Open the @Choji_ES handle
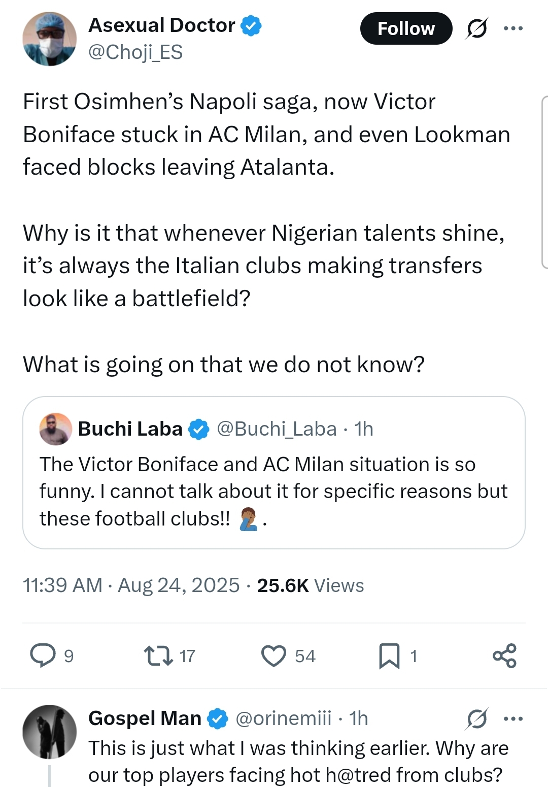Image resolution: width=548 pixels, height=787 pixels. pyautogui.click(x=135, y=52)
